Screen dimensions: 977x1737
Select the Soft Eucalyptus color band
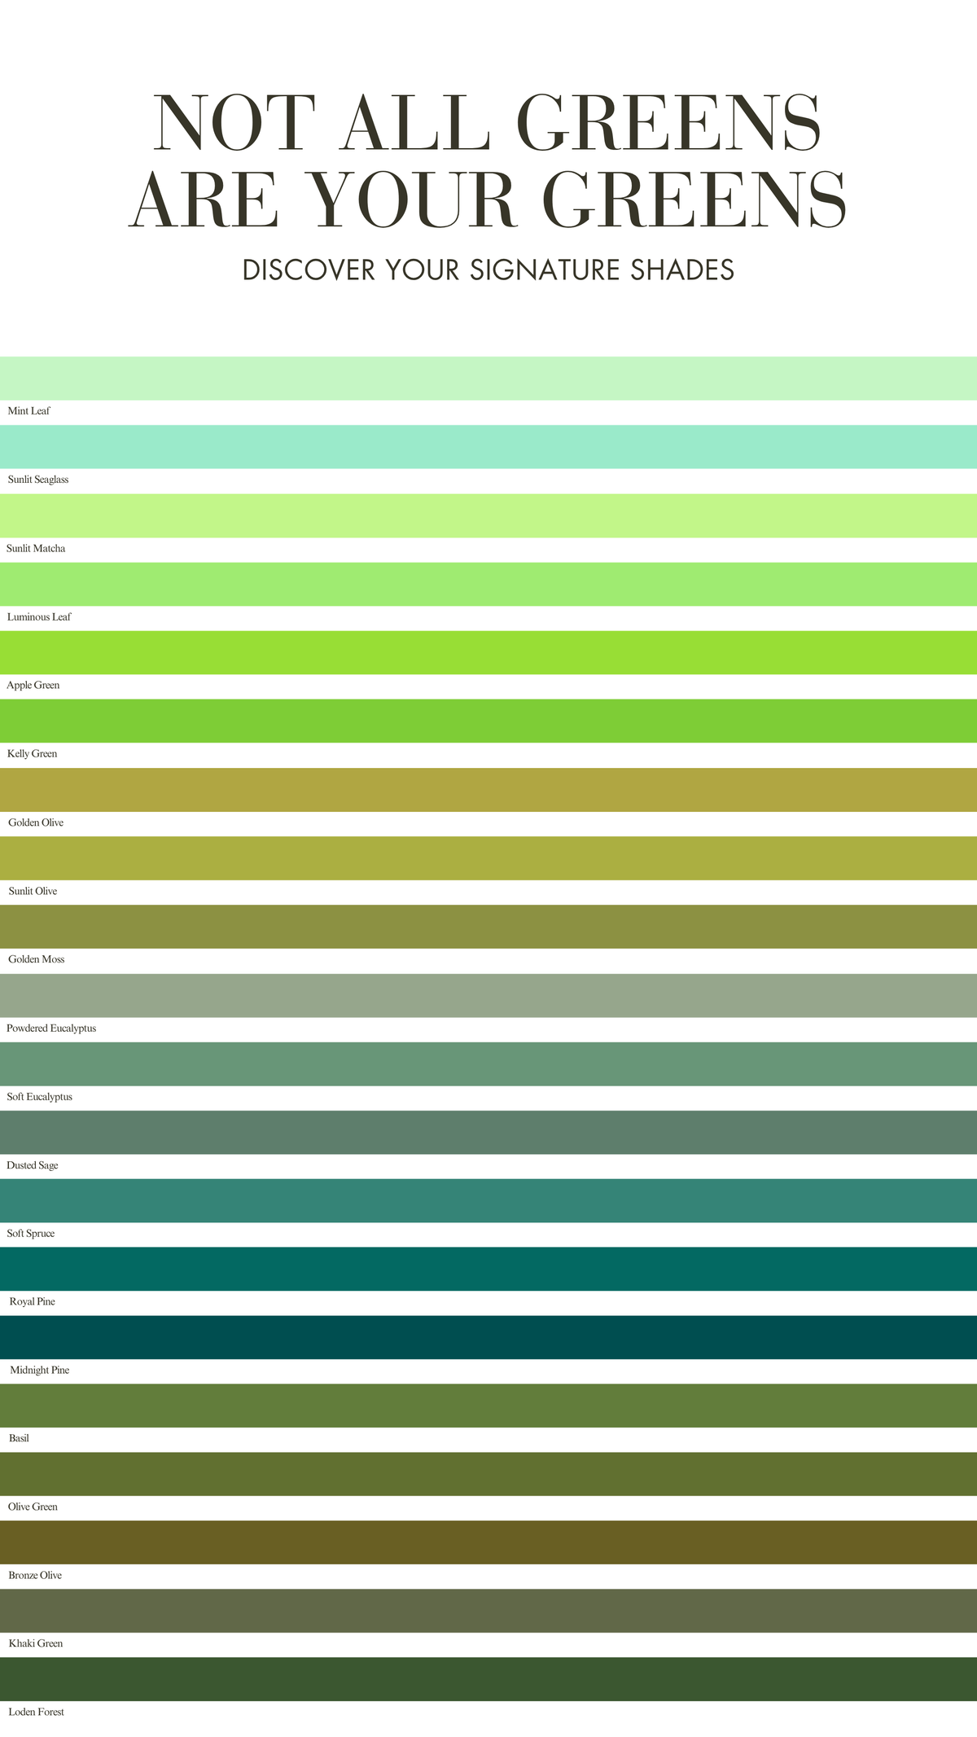(x=488, y=1064)
